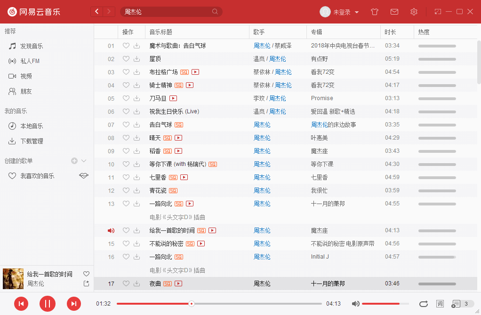Open the skin theme shirt icon

coord(375,12)
